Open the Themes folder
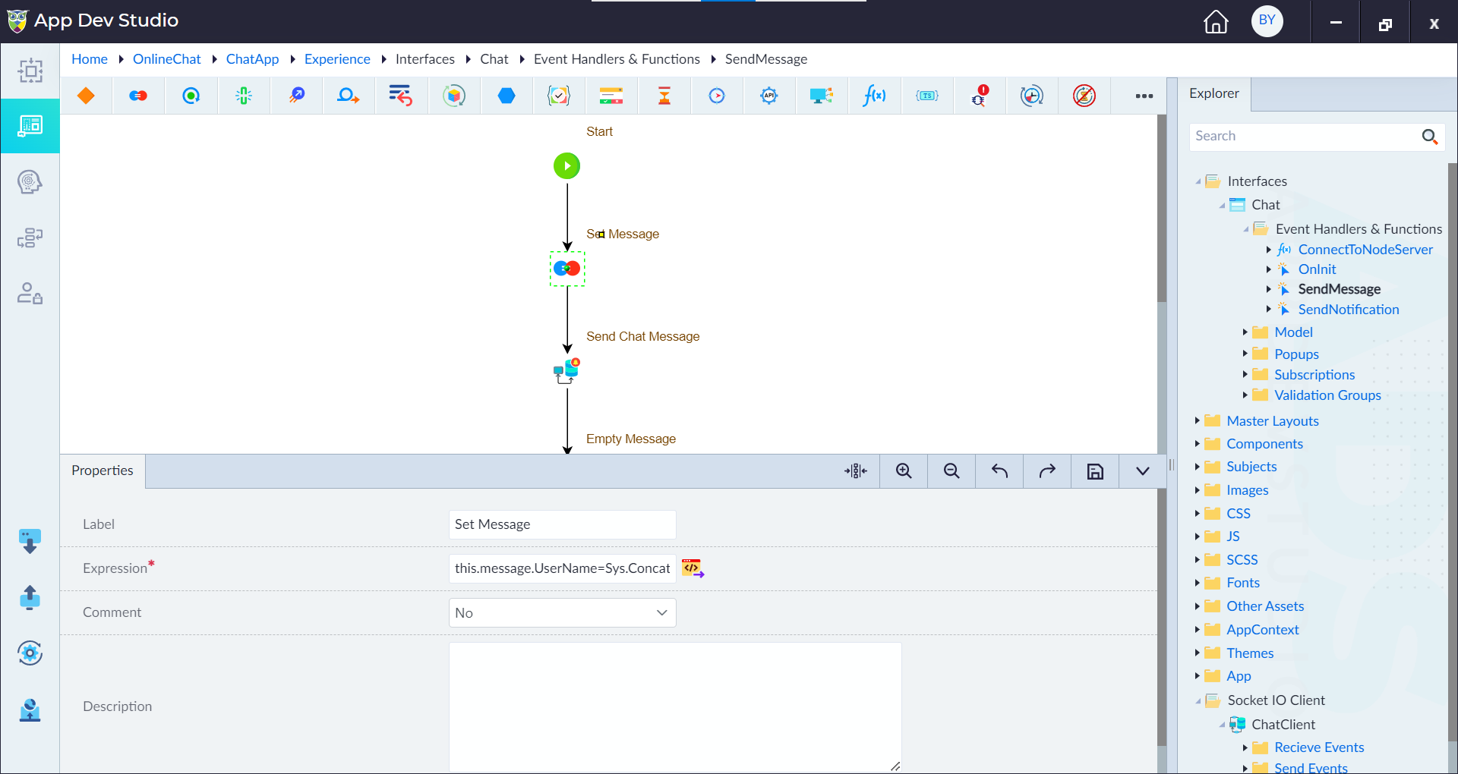Screen dimensions: 1458x774 click(1250, 653)
